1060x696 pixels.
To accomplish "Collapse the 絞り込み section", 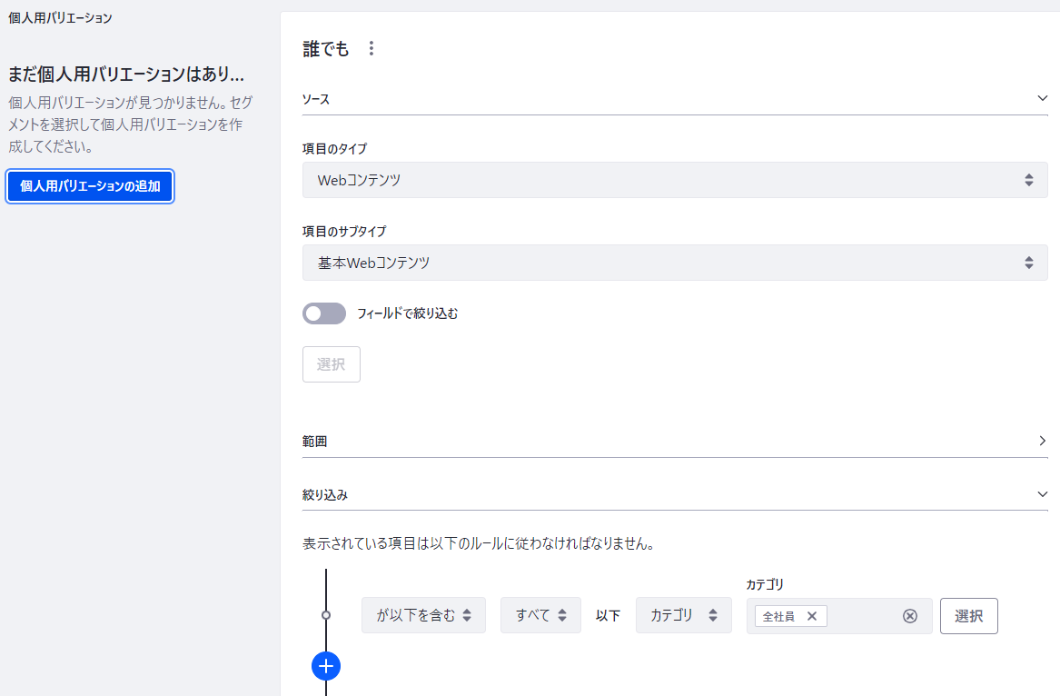I will click(x=1042, y=494).
